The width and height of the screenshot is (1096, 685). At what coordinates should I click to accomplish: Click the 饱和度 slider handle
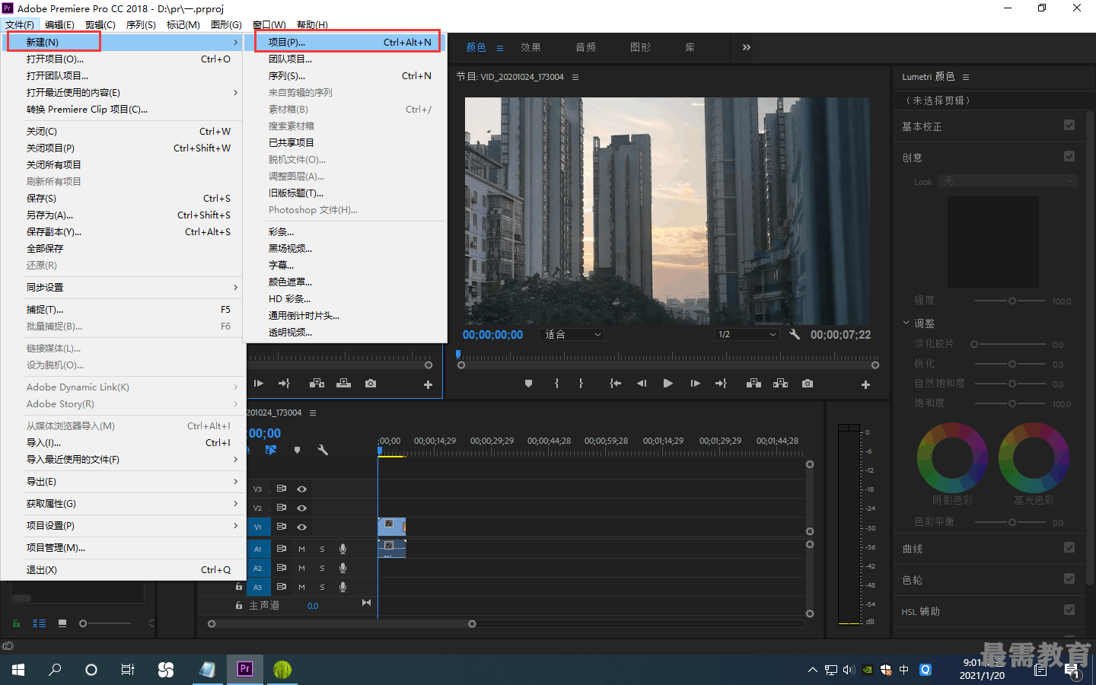pos(1012,403)
